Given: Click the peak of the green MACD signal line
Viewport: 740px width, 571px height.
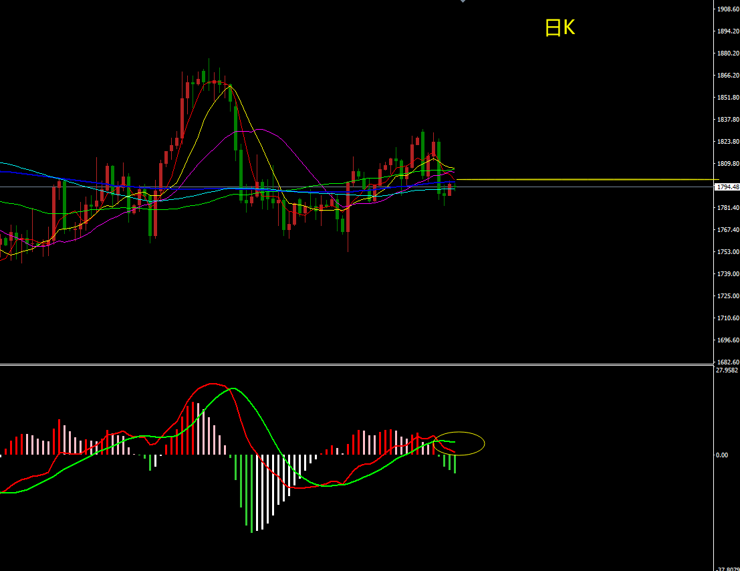Looking at the screenshot, I should click(x=233, y=388).
